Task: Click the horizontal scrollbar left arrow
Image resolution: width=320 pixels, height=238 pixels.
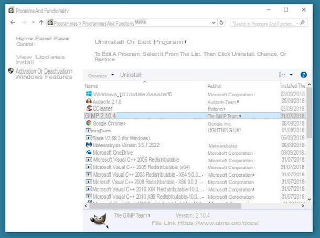Action: point(86,206)
